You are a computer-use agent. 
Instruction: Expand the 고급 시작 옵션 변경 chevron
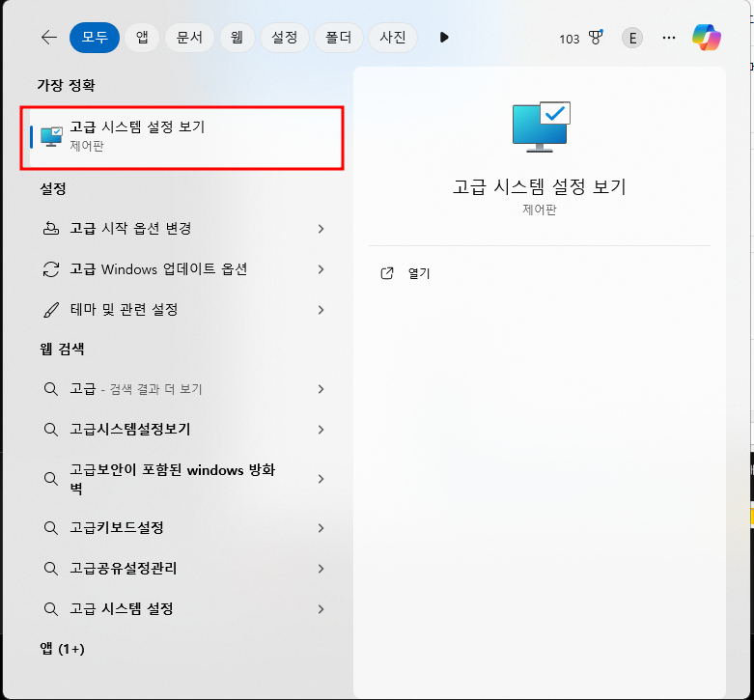(x=321, y=229)
